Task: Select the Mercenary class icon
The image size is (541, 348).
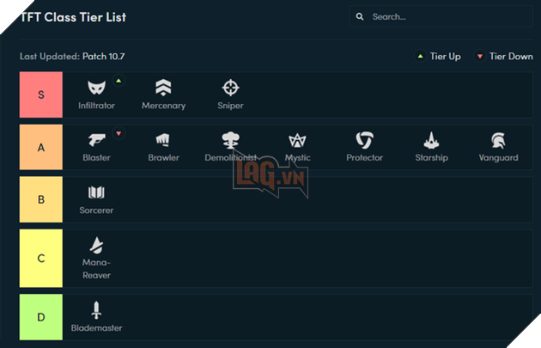Action: pyautogui.click(x=163, y=88)
